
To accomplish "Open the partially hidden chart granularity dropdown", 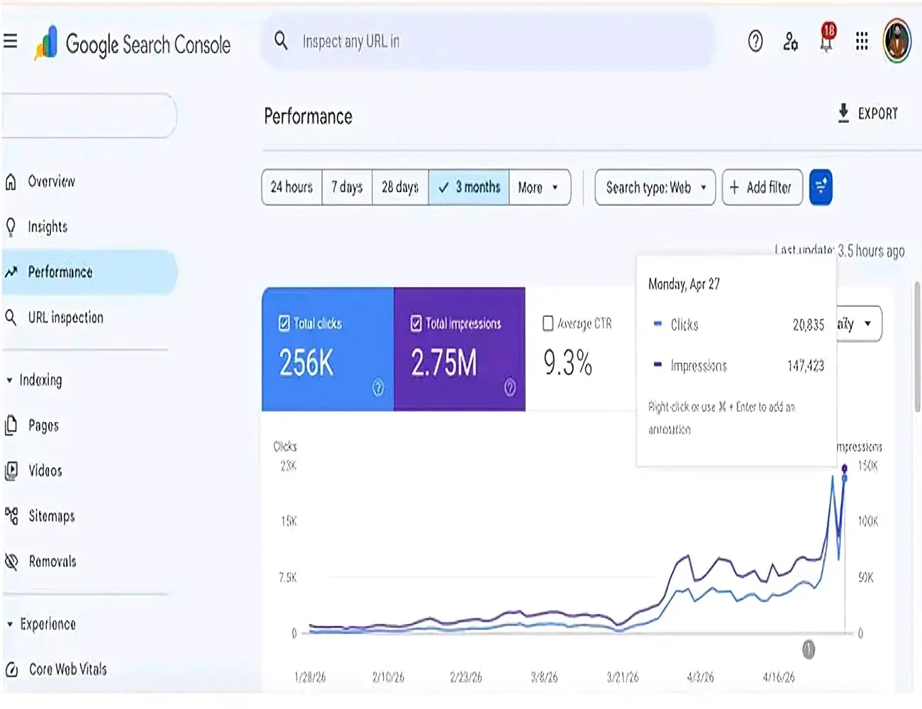I will (x=859, y=324).
